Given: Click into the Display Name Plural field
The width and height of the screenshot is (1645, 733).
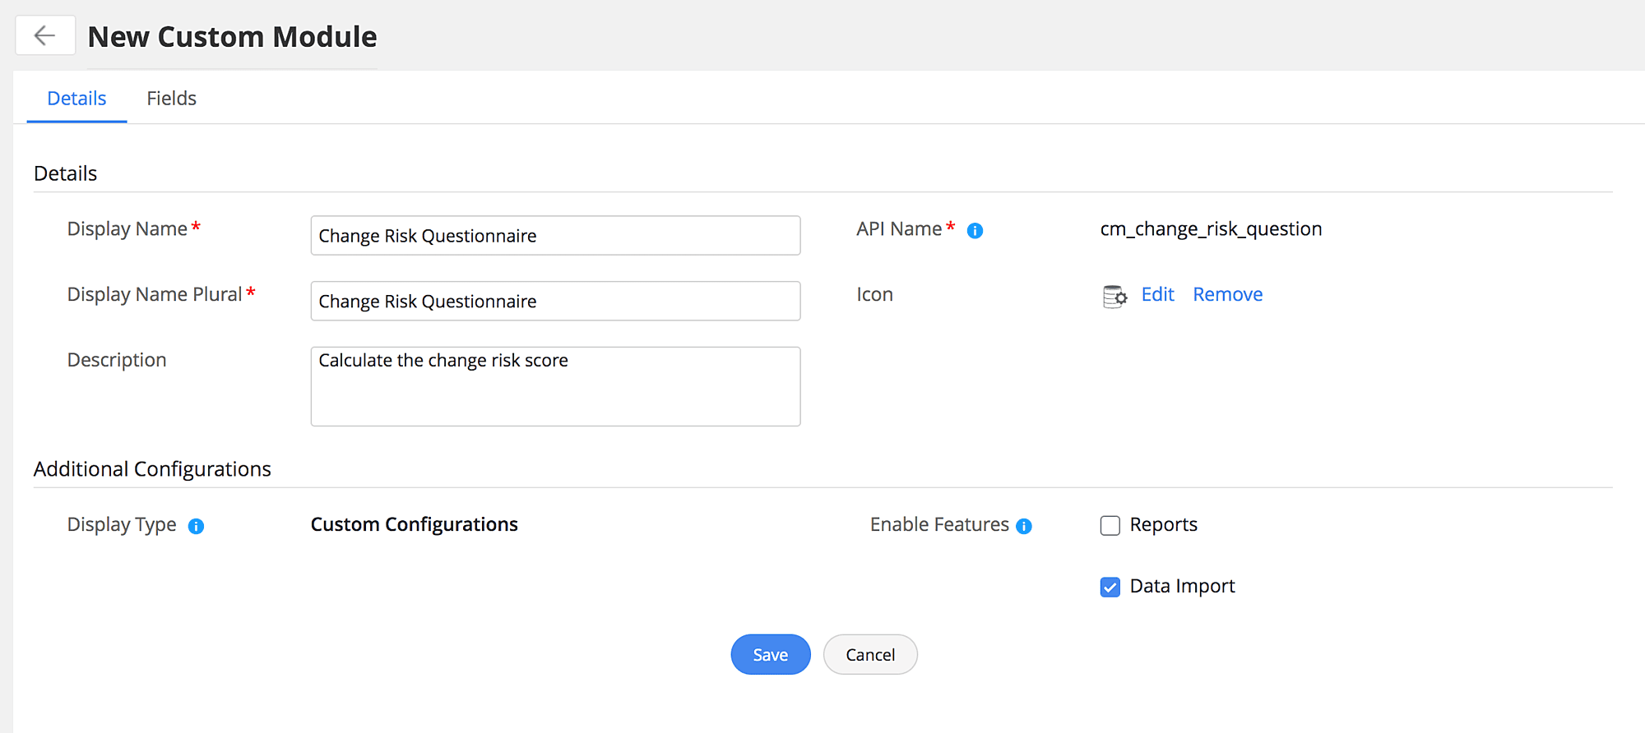Looking at the screenshot, I should point(555,302).
